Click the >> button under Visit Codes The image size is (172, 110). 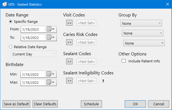click(x=69, y=23)
